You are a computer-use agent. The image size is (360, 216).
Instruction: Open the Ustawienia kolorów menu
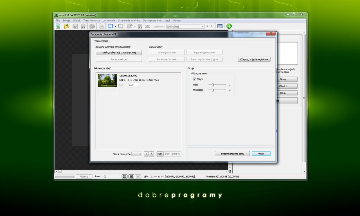coord(129,21)
